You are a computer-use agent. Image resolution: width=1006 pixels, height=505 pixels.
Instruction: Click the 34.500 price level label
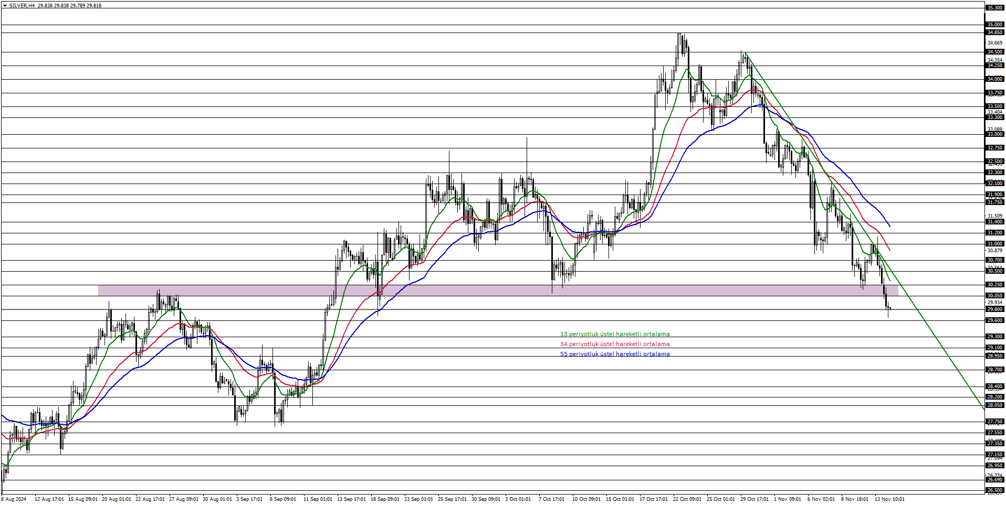[995, 52]
